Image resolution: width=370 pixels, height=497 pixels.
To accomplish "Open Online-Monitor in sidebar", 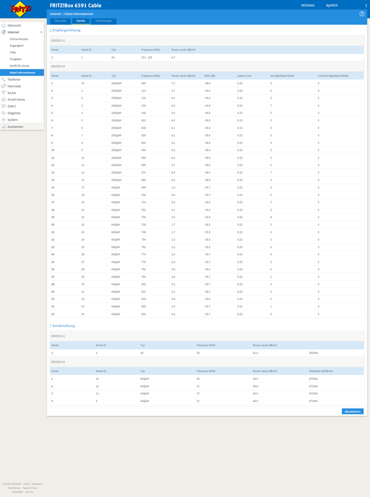I will (x=19, y=39).
